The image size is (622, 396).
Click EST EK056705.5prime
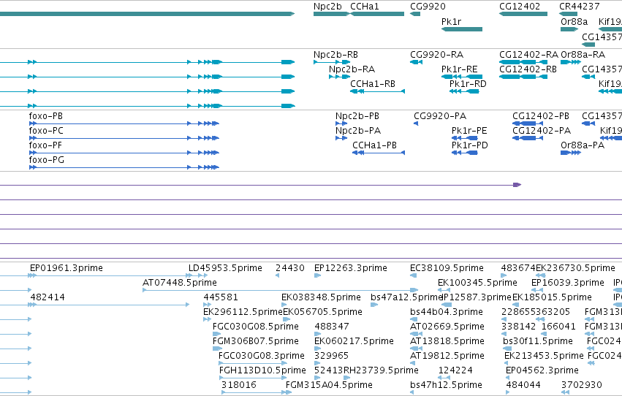(x=322, y=313)
